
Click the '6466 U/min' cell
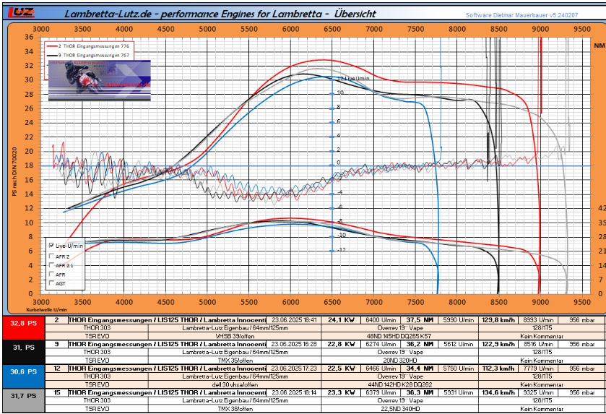click(x=381, y=368)
